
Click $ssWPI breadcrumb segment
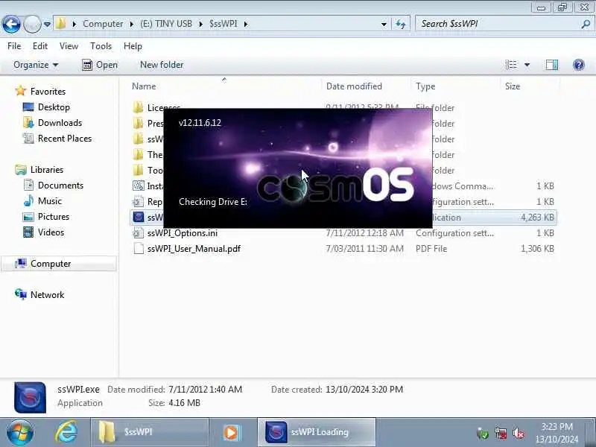click(x=223, y=24)
